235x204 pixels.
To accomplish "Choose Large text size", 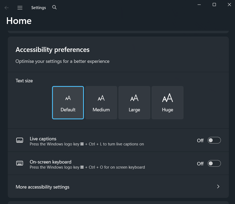I will click(134, 103).
